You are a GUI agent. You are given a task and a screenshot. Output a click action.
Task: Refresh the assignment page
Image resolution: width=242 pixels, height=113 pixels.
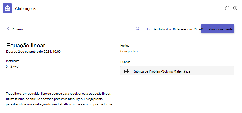227,8
